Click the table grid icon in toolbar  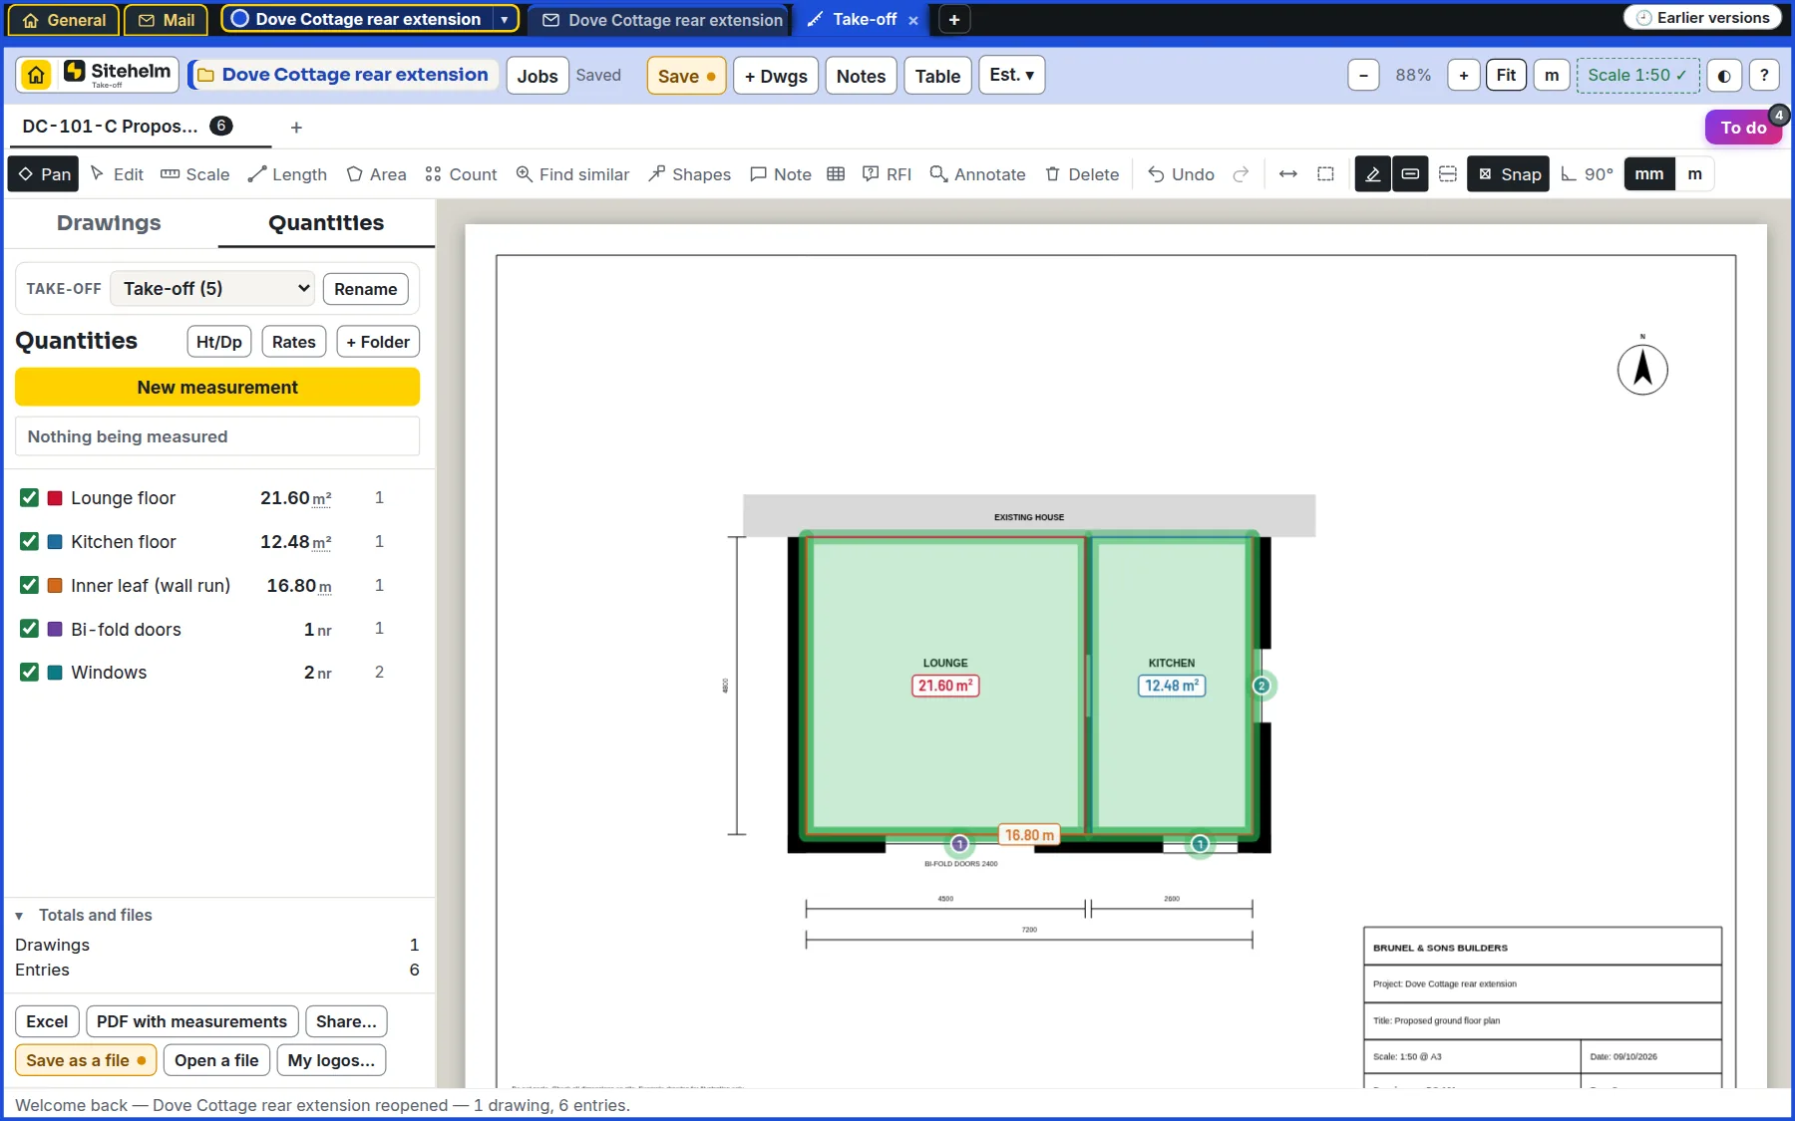[x=836, y=174]
